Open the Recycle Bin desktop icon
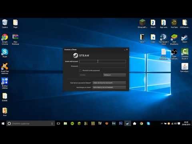The height and width of the screenshot is (144, 192). pos(5,24)
